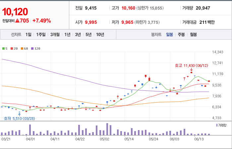Show the 1년 line chart
The height and width of the screenshot is (149, 232).
click(x=67, y=34)
